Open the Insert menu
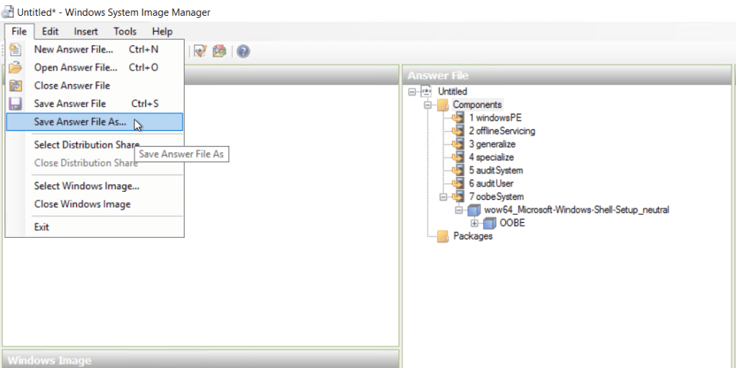Viewport: 736px width, 368px height. (86, 31)
